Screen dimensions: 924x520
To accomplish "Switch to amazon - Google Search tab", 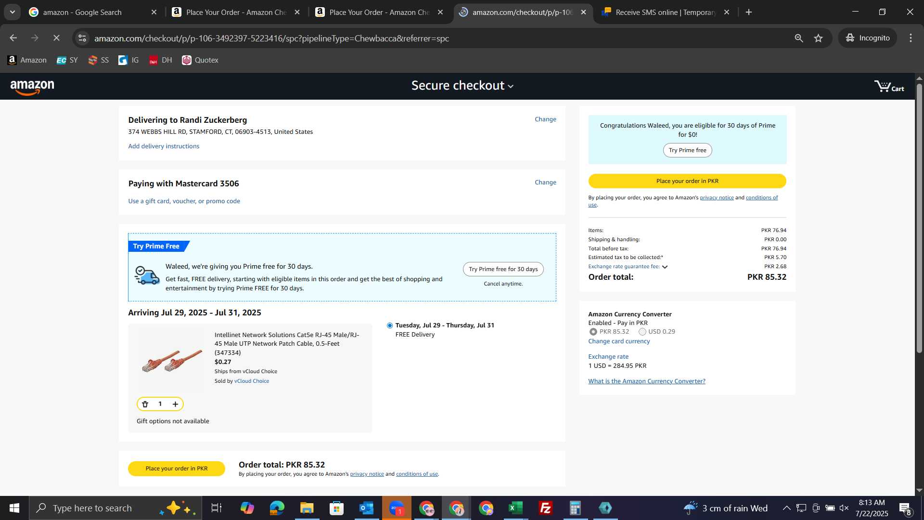I will click(x=82, y=13).
